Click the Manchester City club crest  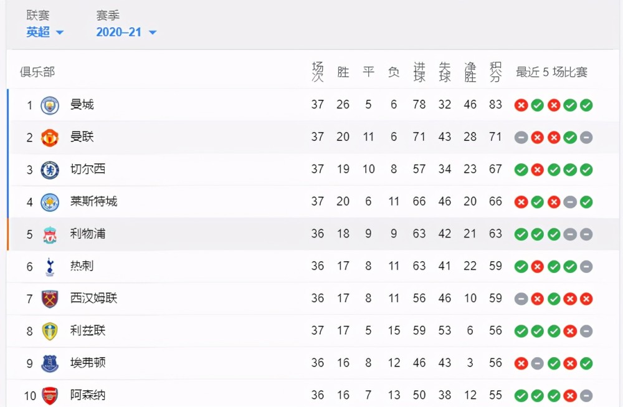pyautogui.click(x=50, y=105)
